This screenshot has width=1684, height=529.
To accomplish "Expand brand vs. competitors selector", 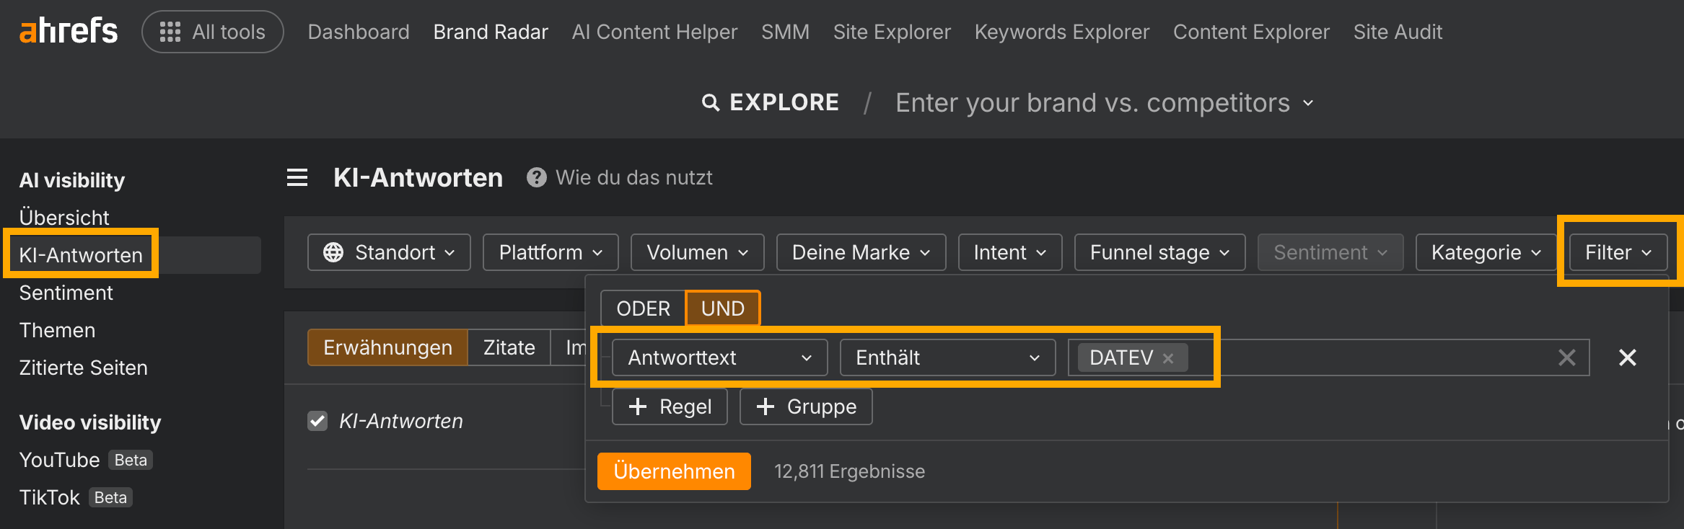I will 1104,103.
